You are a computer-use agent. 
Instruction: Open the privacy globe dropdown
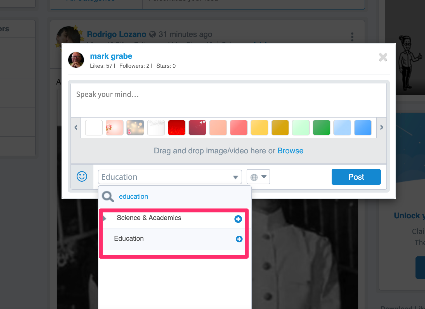[x=258, y=177]
